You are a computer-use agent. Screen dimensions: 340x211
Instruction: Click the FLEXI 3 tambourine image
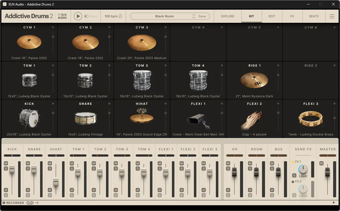coord(310,118)
